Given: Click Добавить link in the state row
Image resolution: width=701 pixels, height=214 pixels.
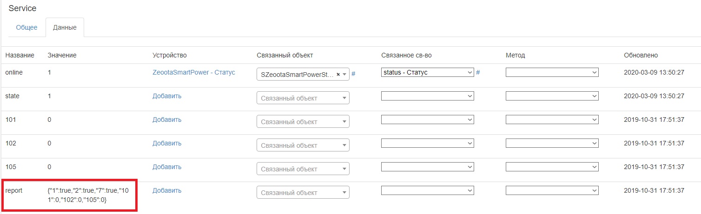Looking at the screenshot, I should point(167,96).
